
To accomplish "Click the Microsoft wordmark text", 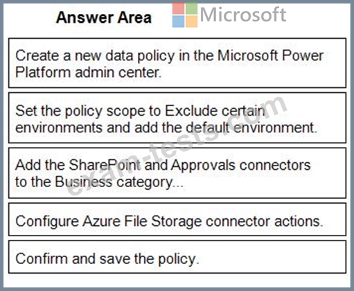I will 243,15.
